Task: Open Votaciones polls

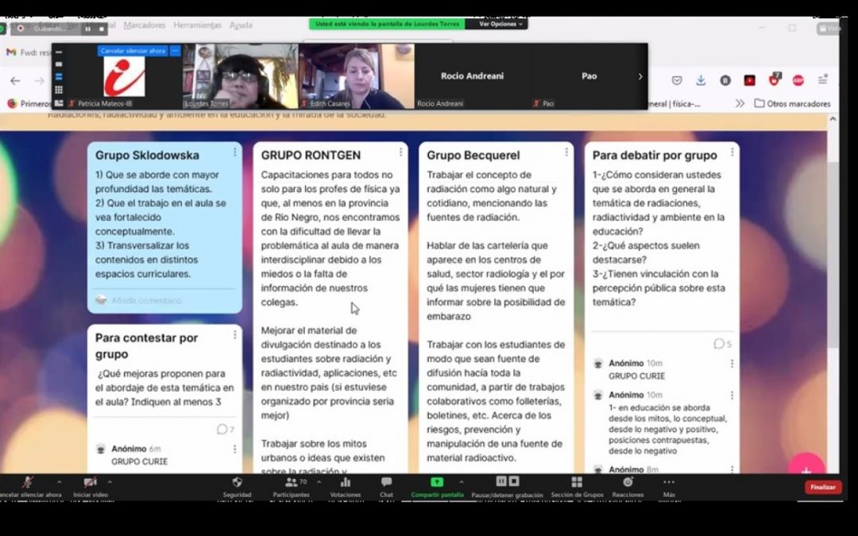Action: click(x=346, y=487)
